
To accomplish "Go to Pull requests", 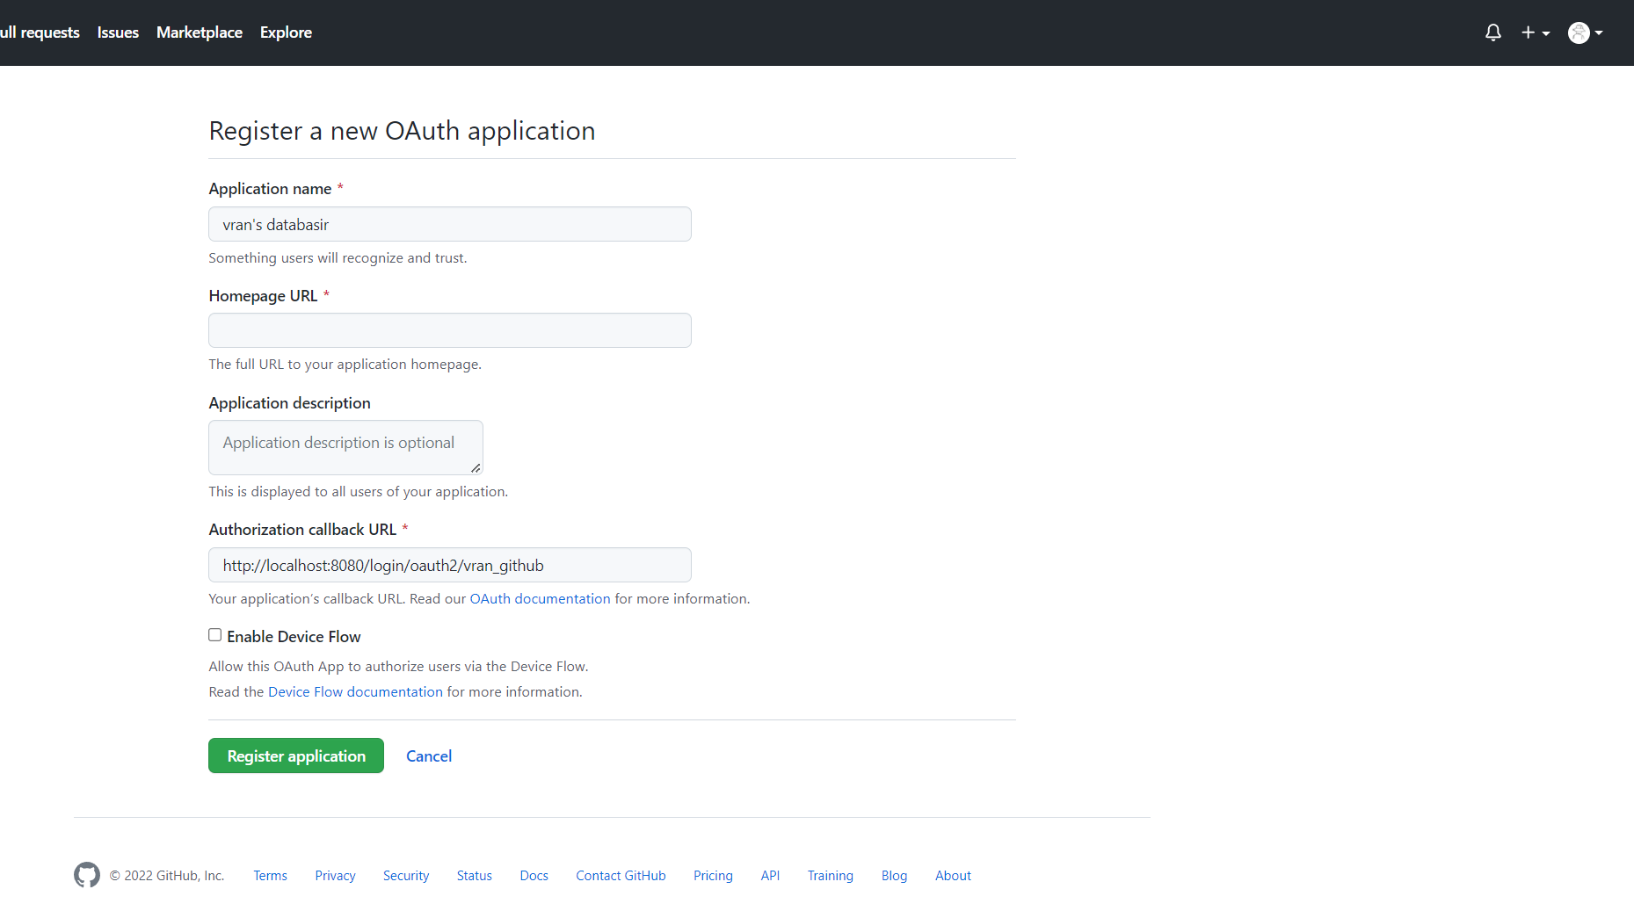I will click(x=40, y=32).
